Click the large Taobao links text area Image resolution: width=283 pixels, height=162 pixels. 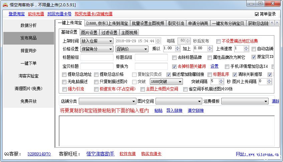pyautogui.click(x=167, y=131)
